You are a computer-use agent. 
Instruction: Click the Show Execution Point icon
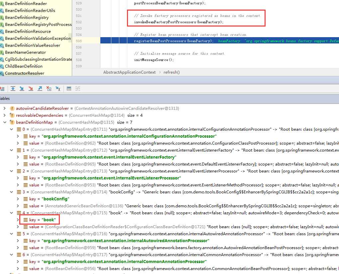pyautogui.click(x=2, y=89)
